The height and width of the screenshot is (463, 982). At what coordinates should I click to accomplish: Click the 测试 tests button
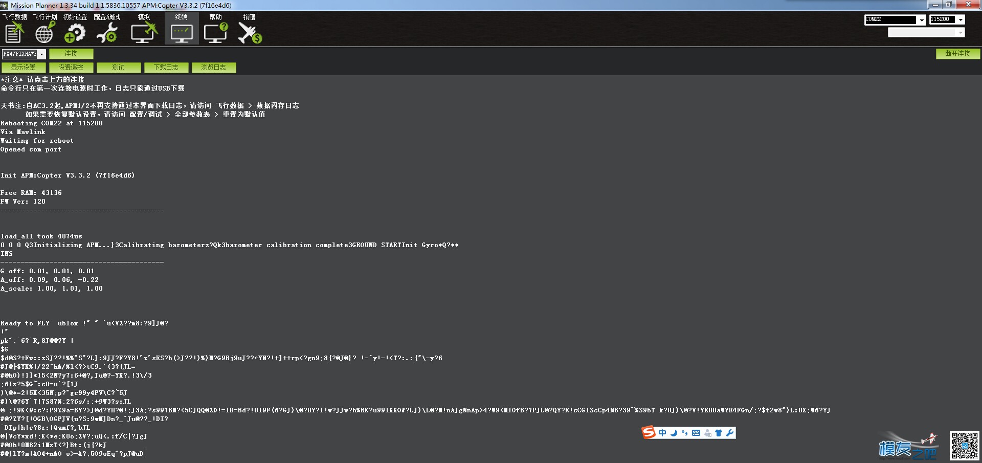tap(119, 68)
